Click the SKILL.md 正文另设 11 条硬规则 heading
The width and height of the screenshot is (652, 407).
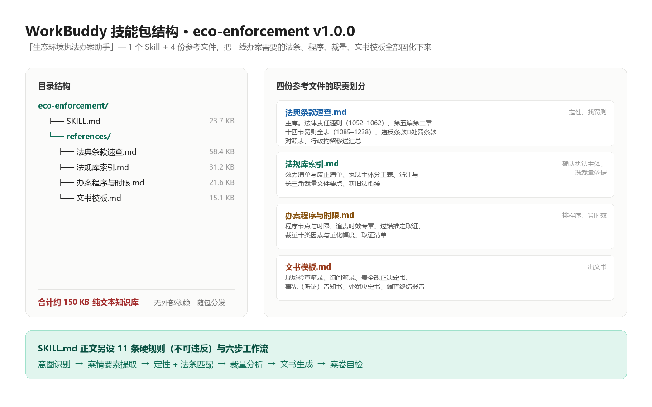point(153,349)
